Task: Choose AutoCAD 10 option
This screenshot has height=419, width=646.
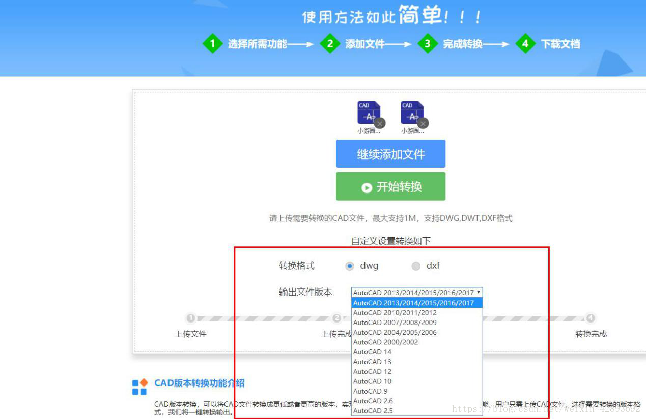Action: (x=417, y=381)
